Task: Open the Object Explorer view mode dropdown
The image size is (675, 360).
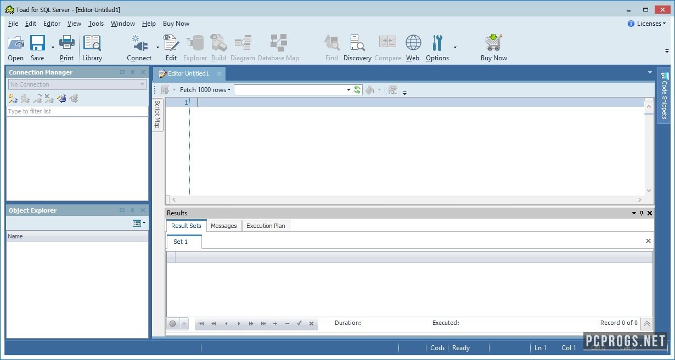Action: pyautogui.click(x=139, y=223)
